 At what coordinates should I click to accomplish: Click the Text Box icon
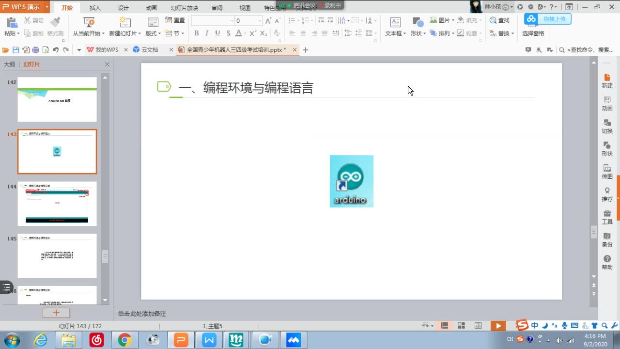point(395,22)
